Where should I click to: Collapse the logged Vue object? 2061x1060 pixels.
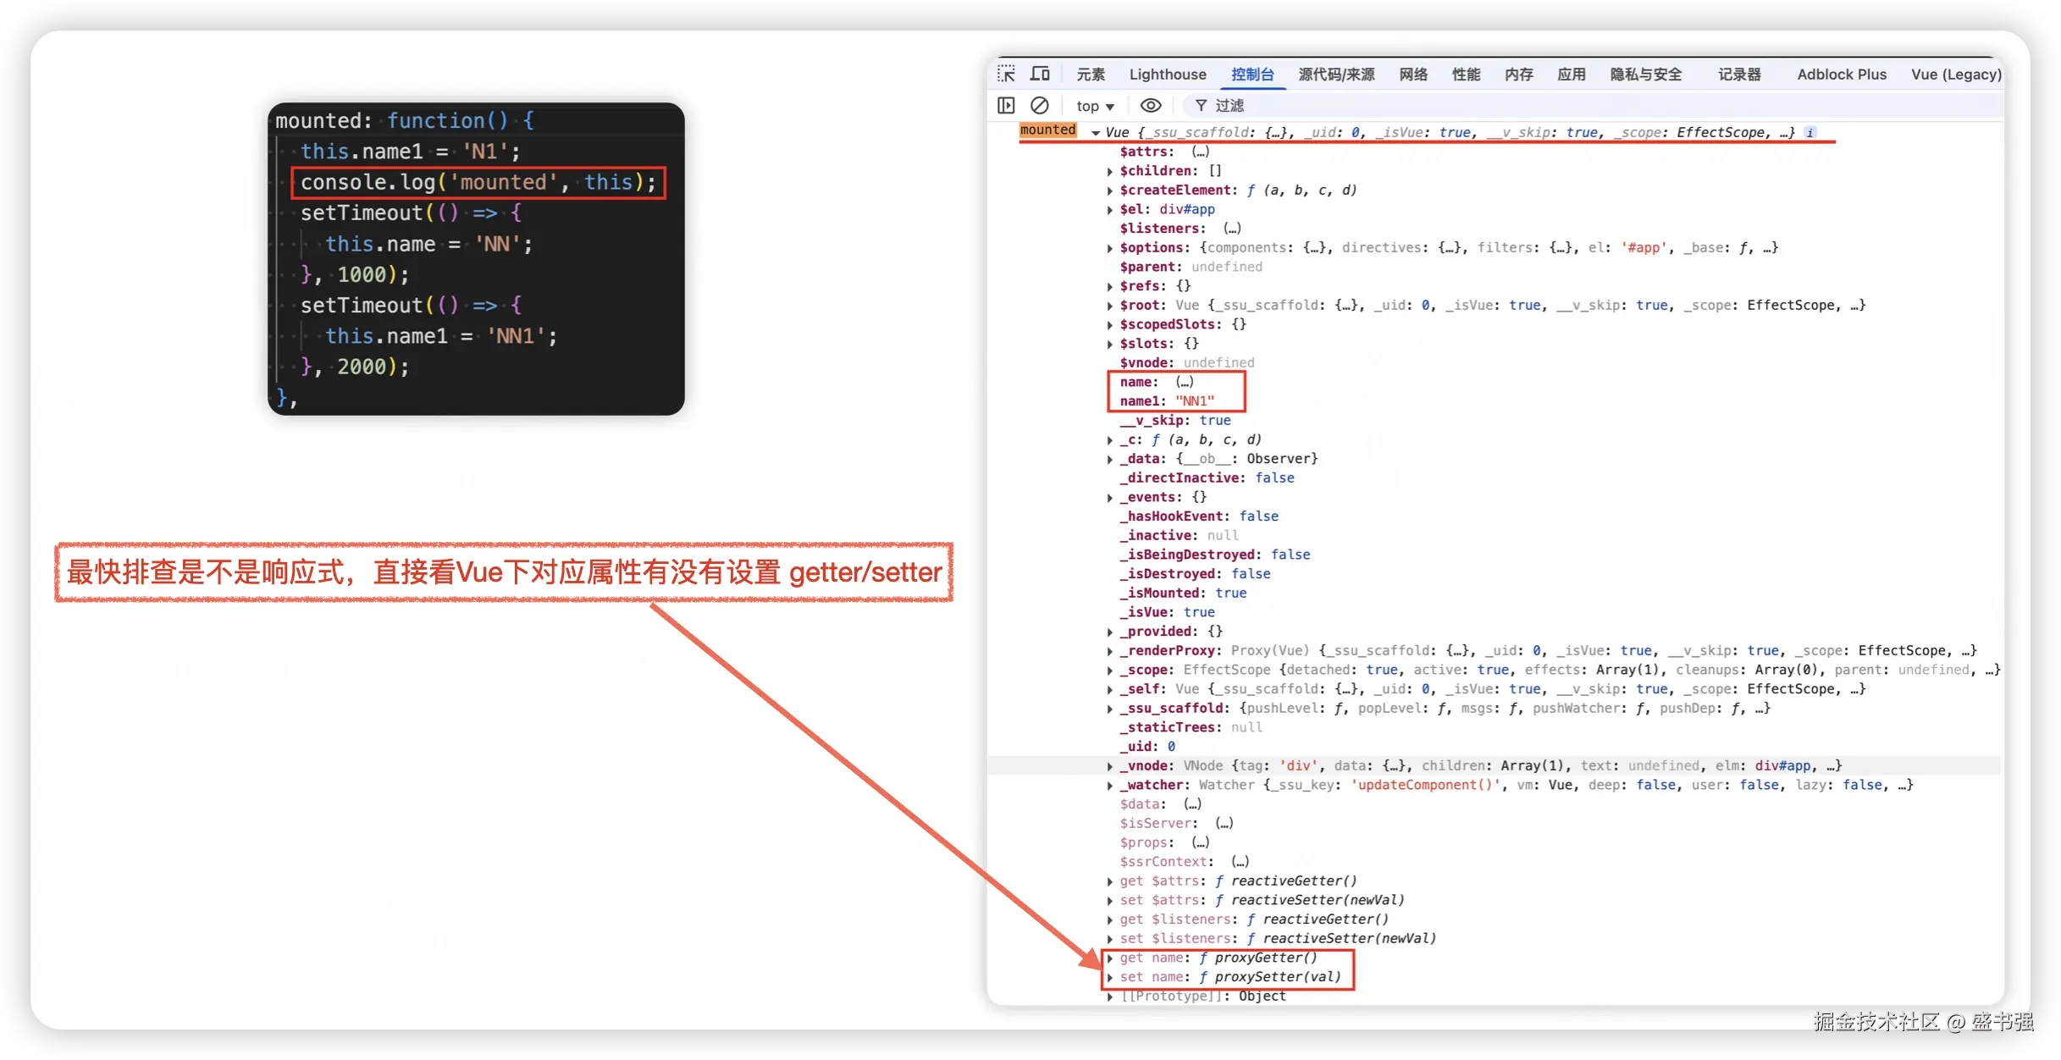coord(1096,133)
